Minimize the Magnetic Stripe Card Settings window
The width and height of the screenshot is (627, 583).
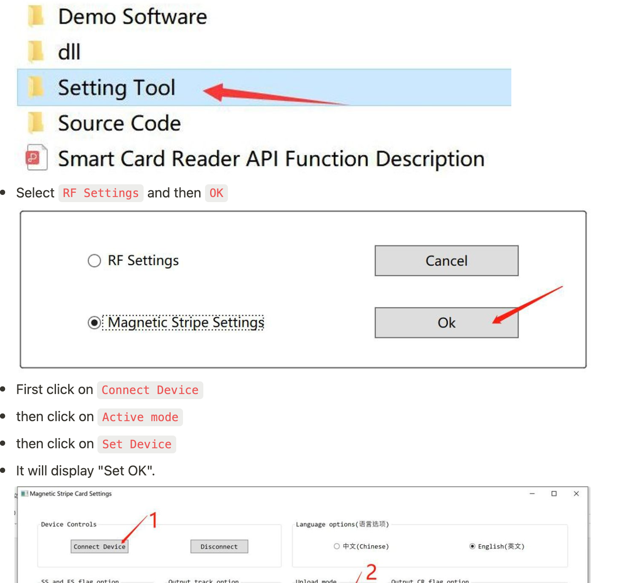(x=532, y=494)
